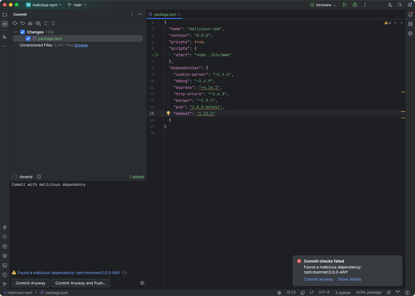Screen dimensions: 415x296
Task: Select the Commit tool window icon
Action: 5,24
